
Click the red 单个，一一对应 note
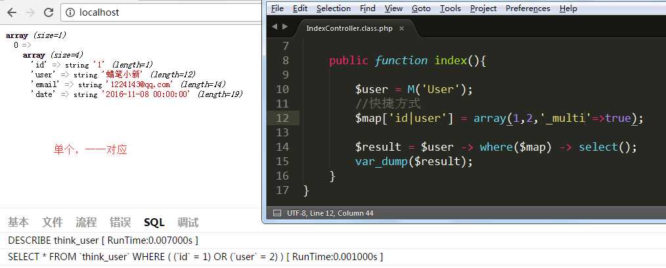(91, 149)
